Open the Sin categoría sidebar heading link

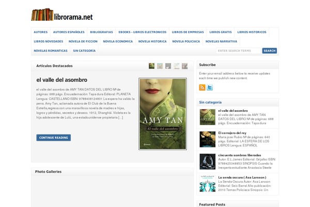point(210,102)
